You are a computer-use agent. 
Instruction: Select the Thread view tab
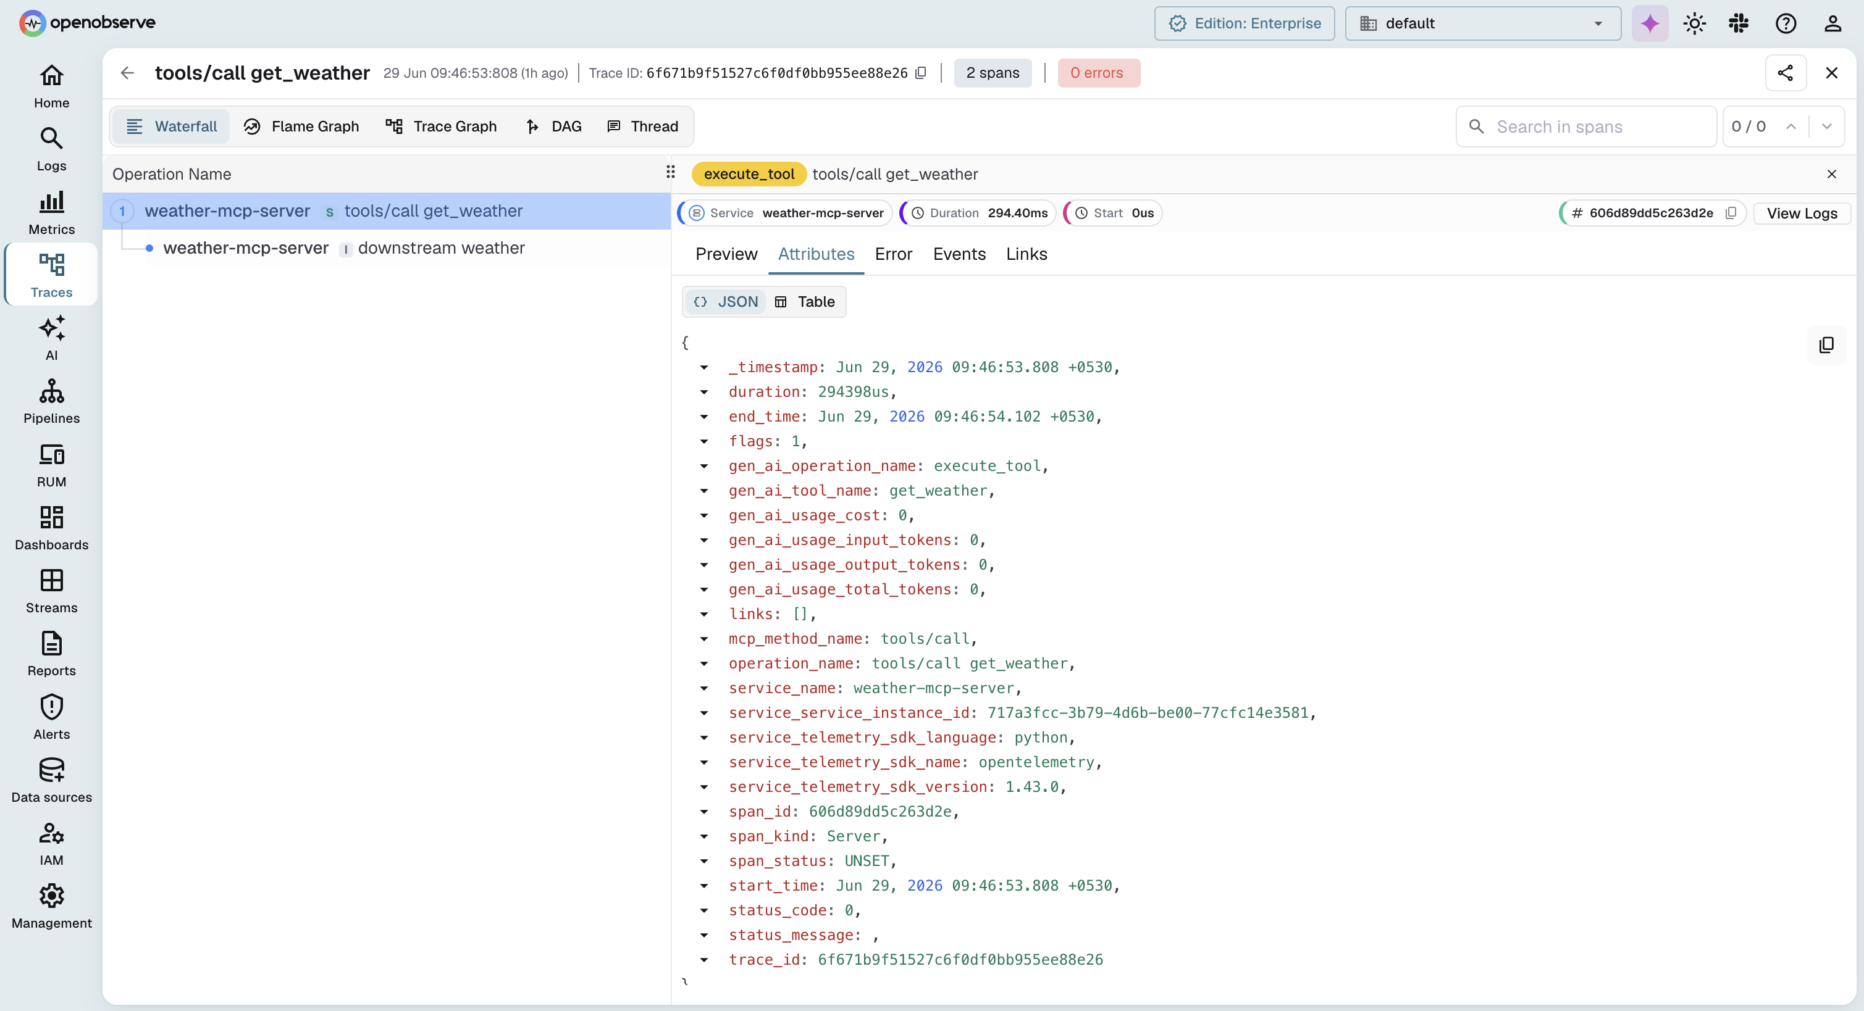click(642, 127)
